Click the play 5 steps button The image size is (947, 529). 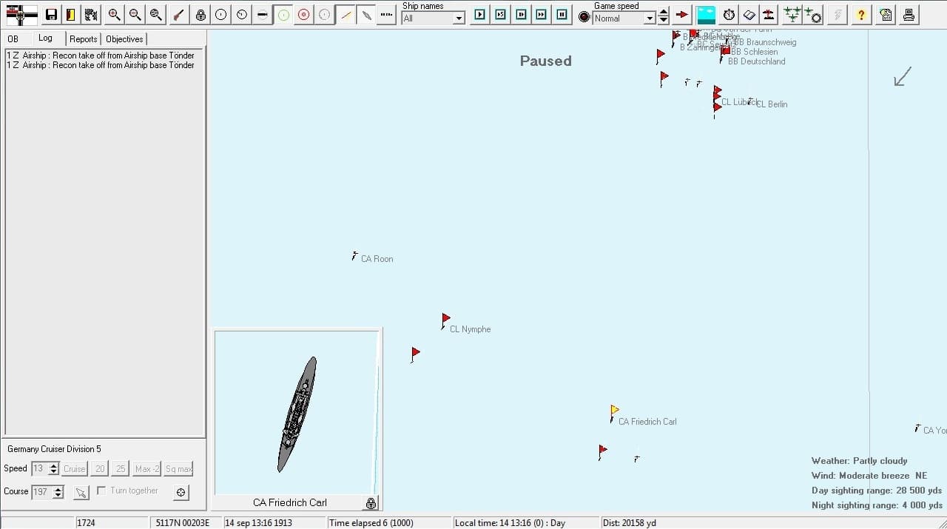[501, 15]
